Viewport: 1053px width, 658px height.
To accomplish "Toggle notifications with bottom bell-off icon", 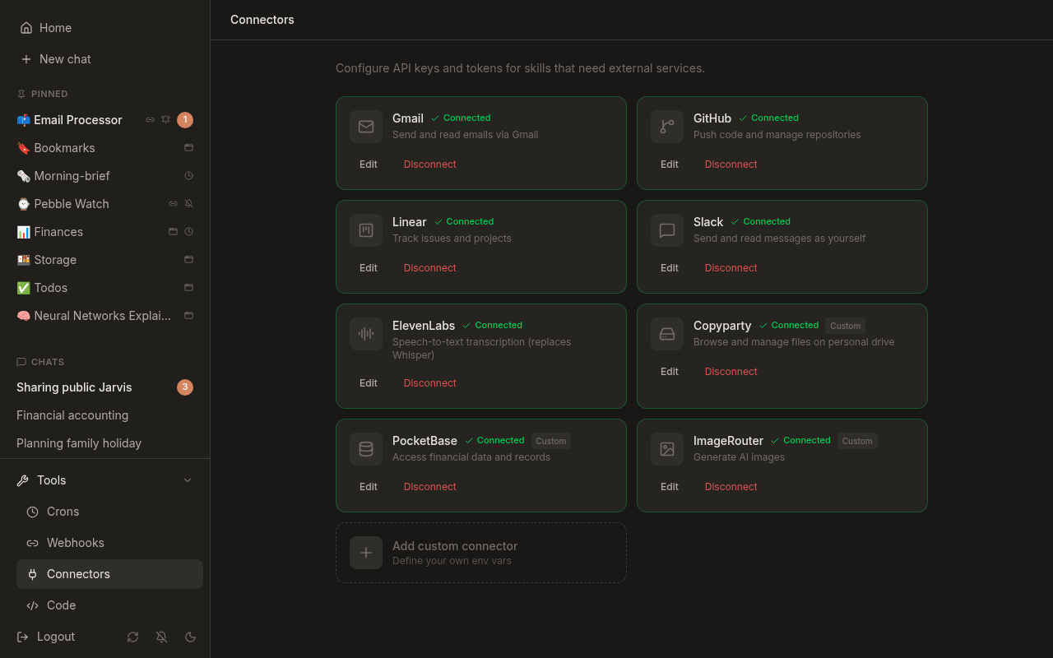I will coord(161,637).
